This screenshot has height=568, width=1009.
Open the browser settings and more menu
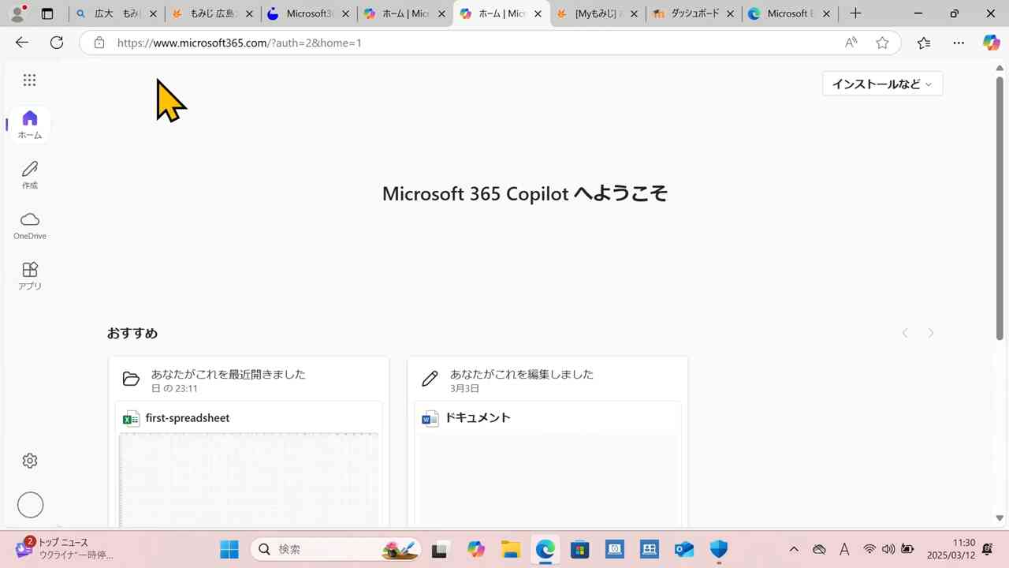pos(959,43)
